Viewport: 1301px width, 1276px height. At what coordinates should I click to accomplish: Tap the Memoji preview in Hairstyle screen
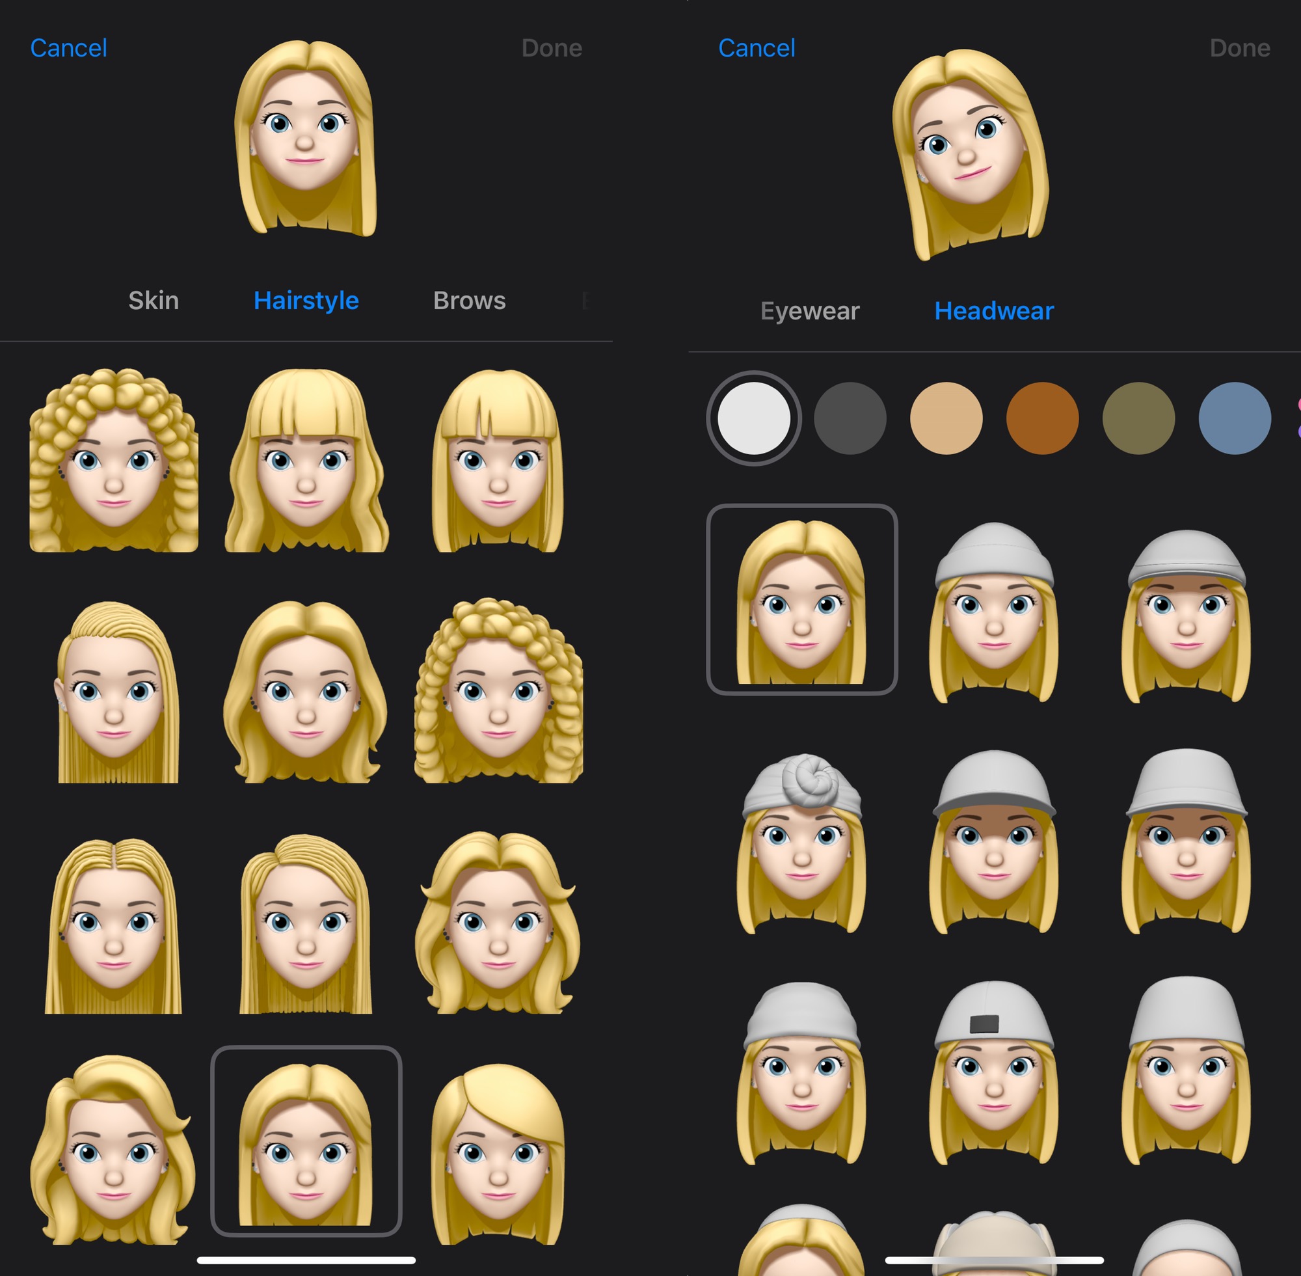point(306,137)
